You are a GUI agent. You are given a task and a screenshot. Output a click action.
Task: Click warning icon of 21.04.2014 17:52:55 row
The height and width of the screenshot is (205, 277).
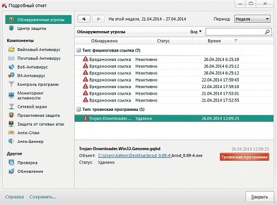85,100
